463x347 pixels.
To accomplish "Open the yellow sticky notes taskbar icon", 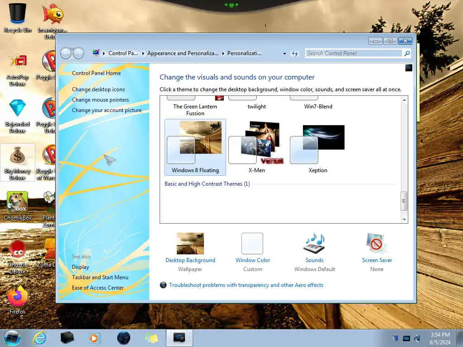I will 151,338.
